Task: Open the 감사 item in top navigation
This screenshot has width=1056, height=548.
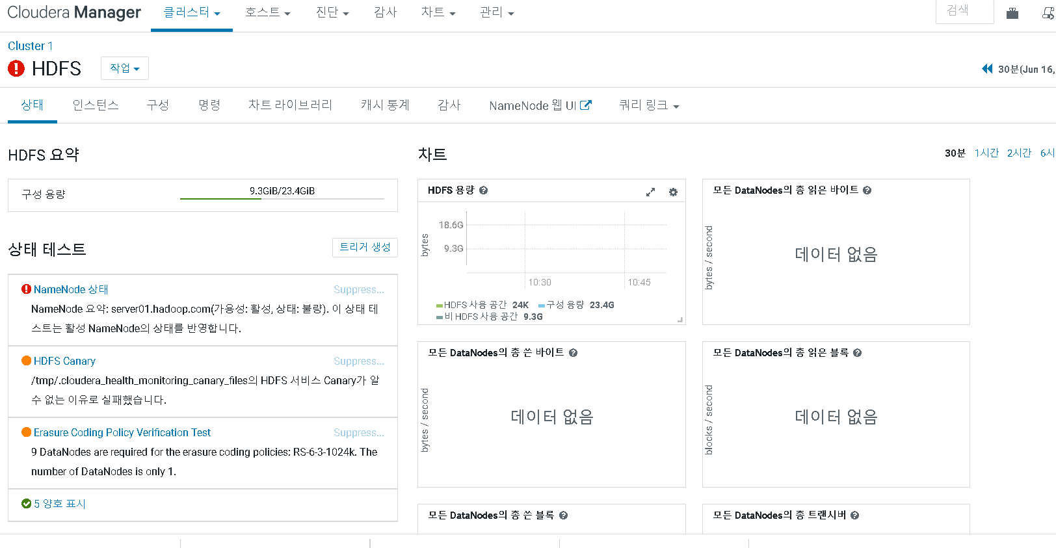Action: [386, 12]
